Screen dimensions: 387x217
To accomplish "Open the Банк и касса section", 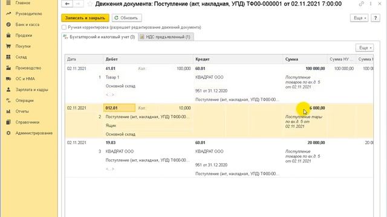I will [27, 25].
